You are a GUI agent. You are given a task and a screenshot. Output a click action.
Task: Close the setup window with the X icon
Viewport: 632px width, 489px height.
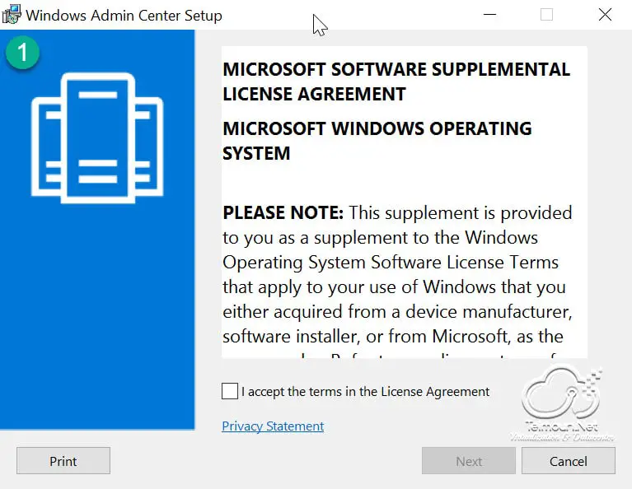(x=605, y=15)
